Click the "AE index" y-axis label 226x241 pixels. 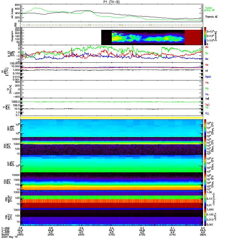point(12,13)
